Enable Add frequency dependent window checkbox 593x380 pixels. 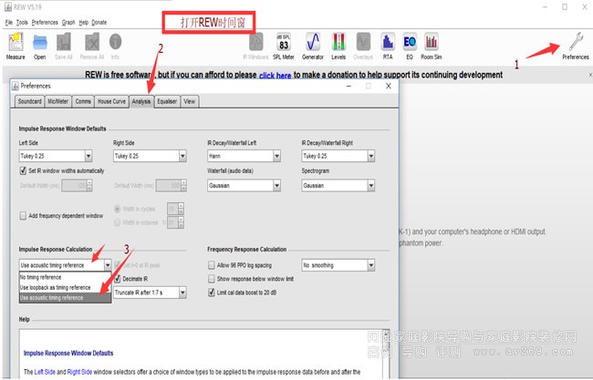[24, 215]
